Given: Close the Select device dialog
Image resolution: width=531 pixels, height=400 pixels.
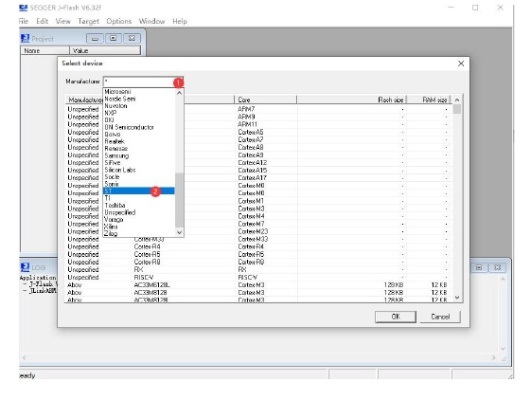Looking at the screenshot, I should pos(461,64).
